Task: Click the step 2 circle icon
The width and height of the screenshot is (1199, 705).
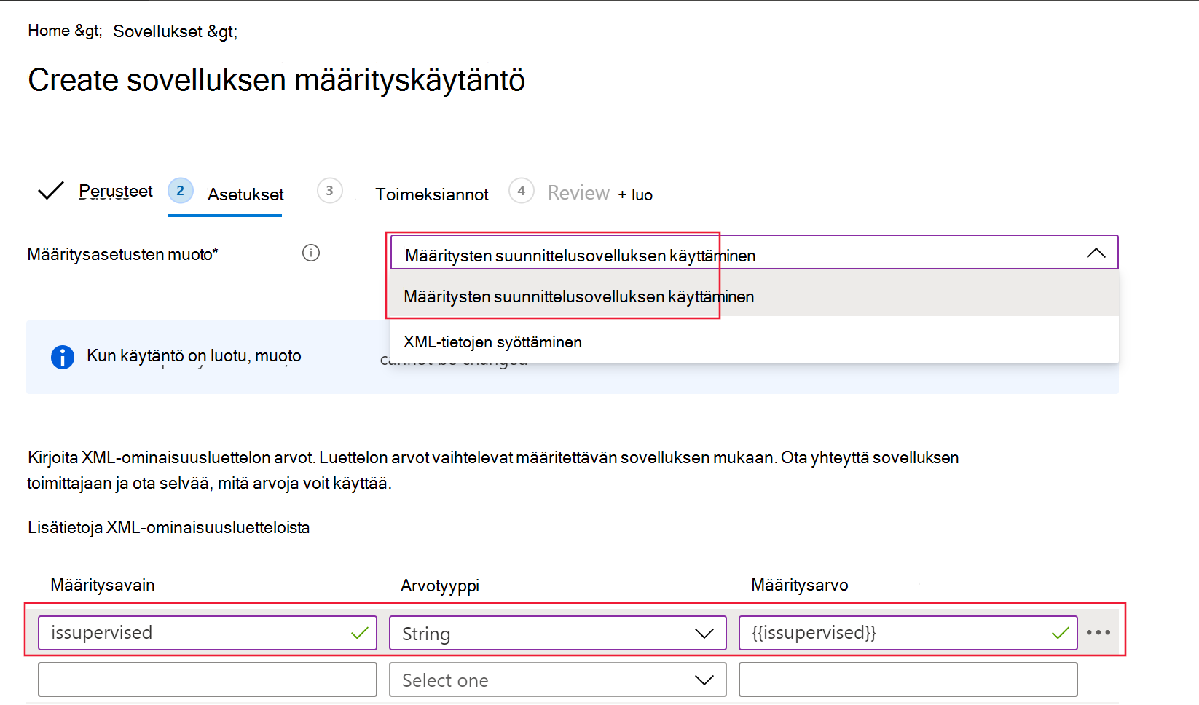Action: (x=181, y=191)
